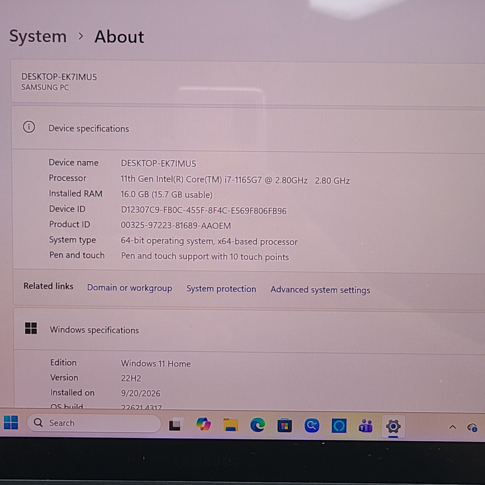
Task: Open the cloud status tray icon
Action: pyautogui.click(x=472, y=427)
